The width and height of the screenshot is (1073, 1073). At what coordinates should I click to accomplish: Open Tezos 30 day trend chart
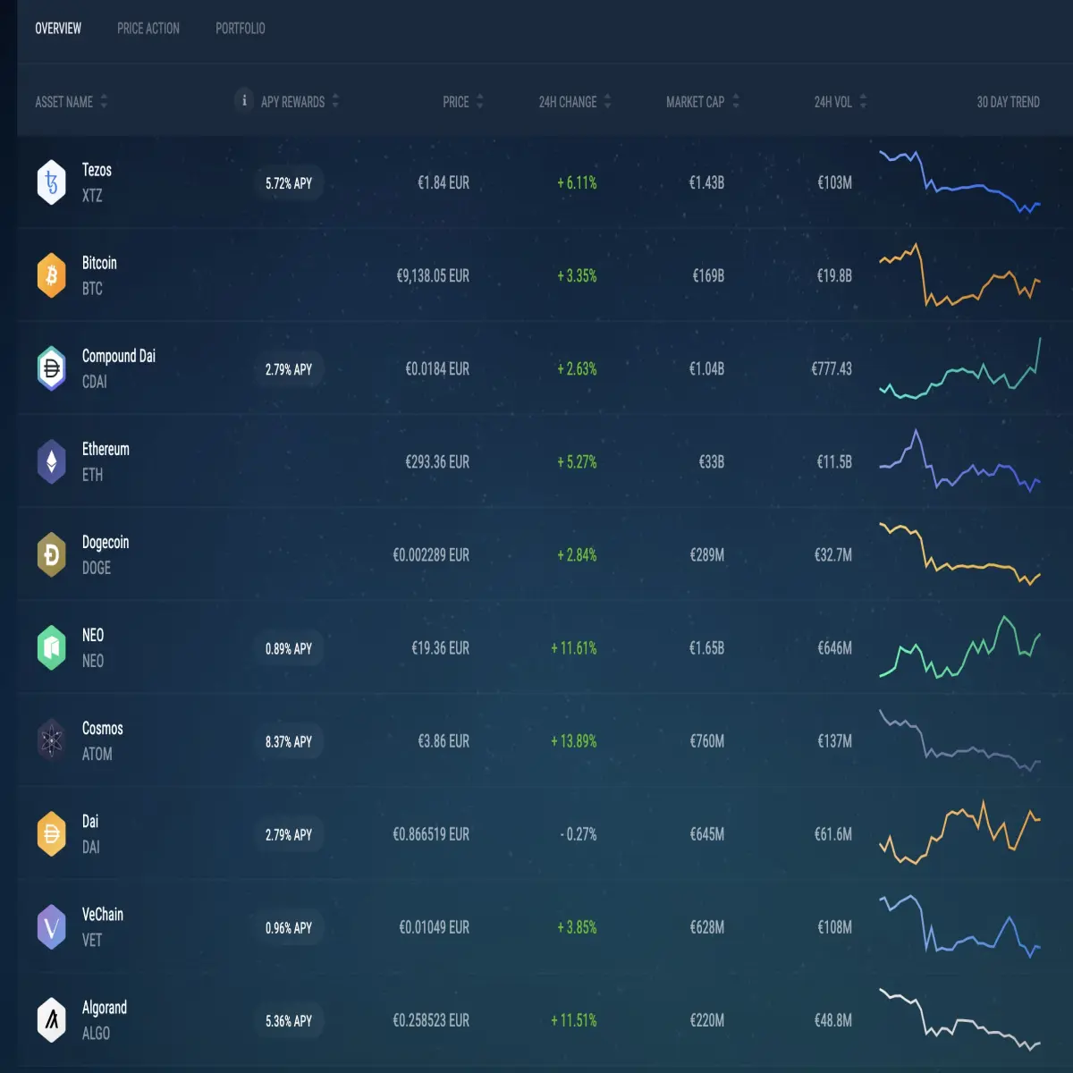click(959, 182)
